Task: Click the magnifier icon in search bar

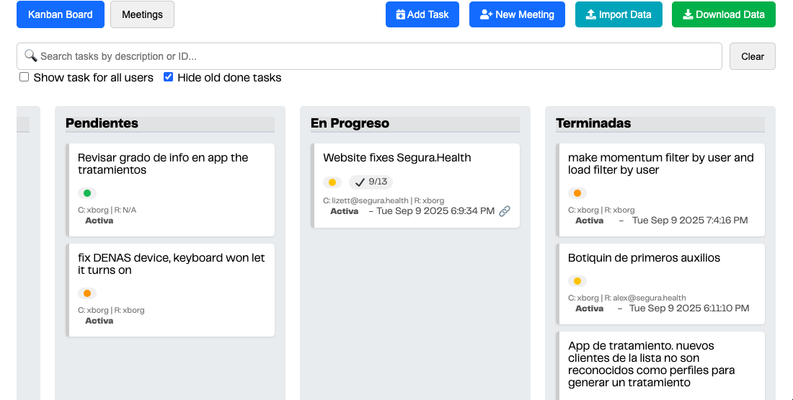Action: (30, 55)
